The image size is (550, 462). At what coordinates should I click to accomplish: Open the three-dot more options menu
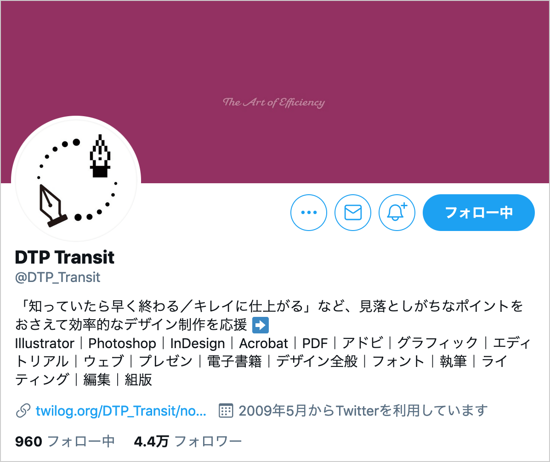tap(309, 213)
